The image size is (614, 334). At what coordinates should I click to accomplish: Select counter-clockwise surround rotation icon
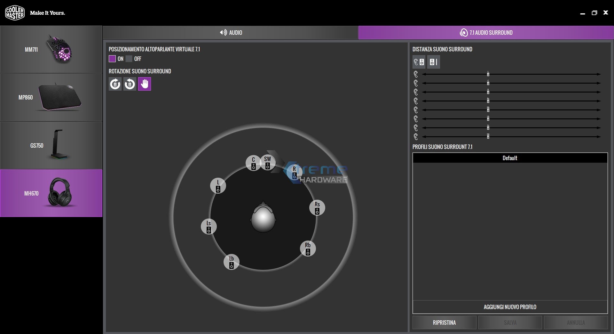coord(130,84)
